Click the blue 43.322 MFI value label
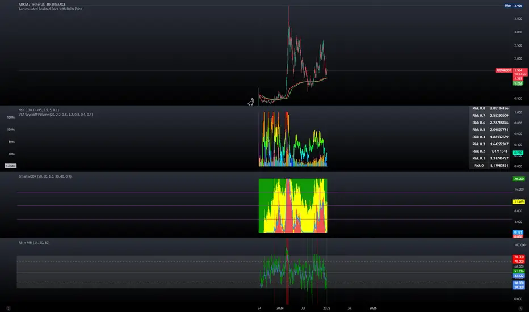Image resolution: width=529 pixels, height=312 pixels. click(519, 276)
